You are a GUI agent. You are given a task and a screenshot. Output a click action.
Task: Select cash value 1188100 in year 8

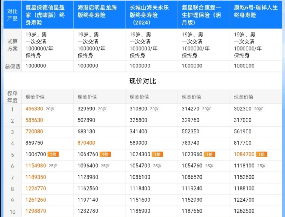244,189
